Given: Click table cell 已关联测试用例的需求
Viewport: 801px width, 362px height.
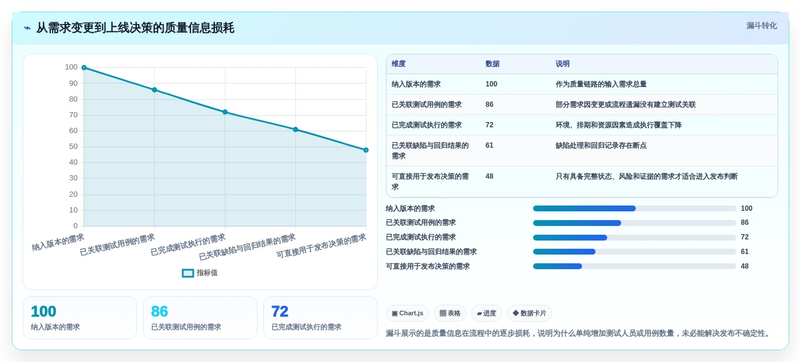Looking at the screenshot, I should click(427, 105).
